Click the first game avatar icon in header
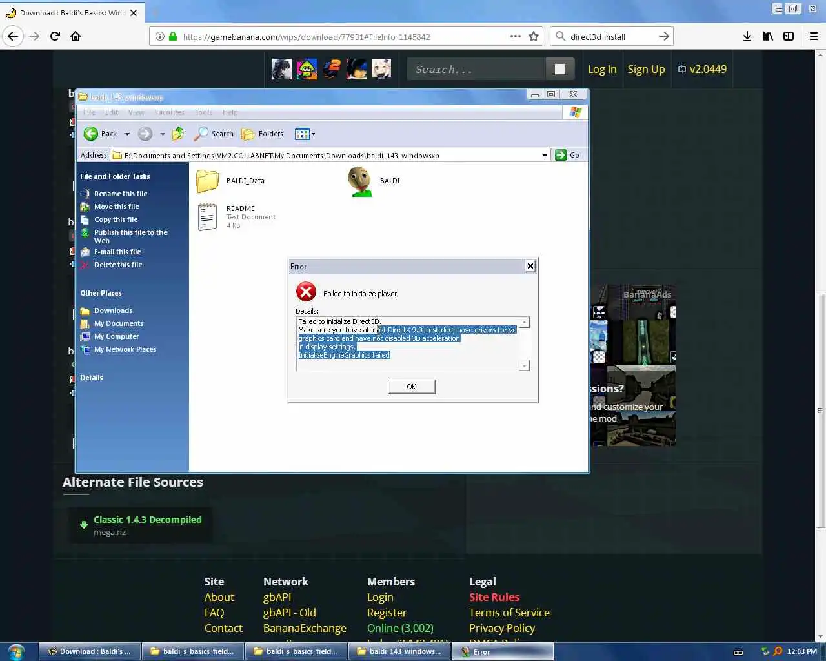 click(281, 69)
